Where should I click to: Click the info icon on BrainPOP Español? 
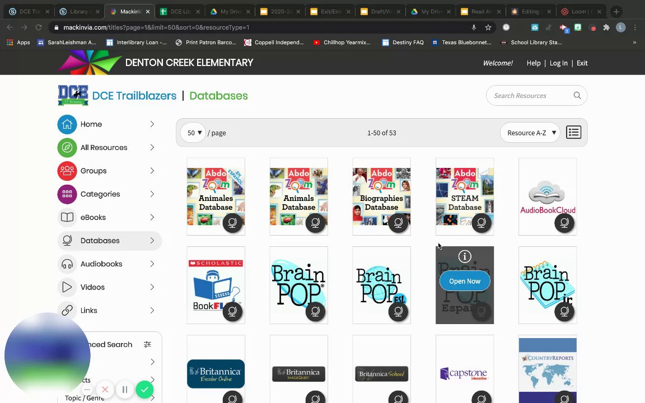(x=464, y=256)
